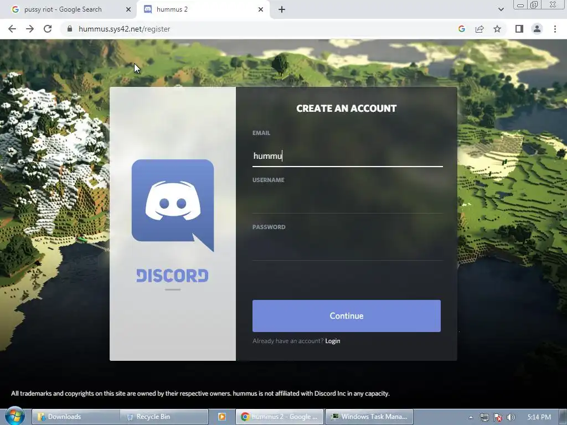Reload the hummus register page
The width and height of the screenshot is (567, 425).
[48, 29]
